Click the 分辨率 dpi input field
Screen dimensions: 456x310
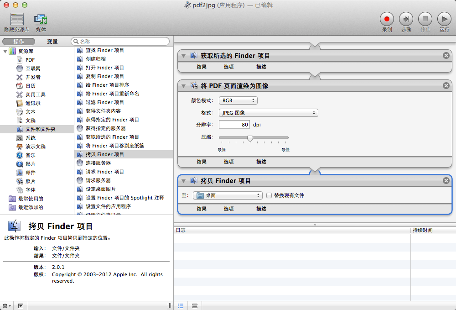point(234,125)
